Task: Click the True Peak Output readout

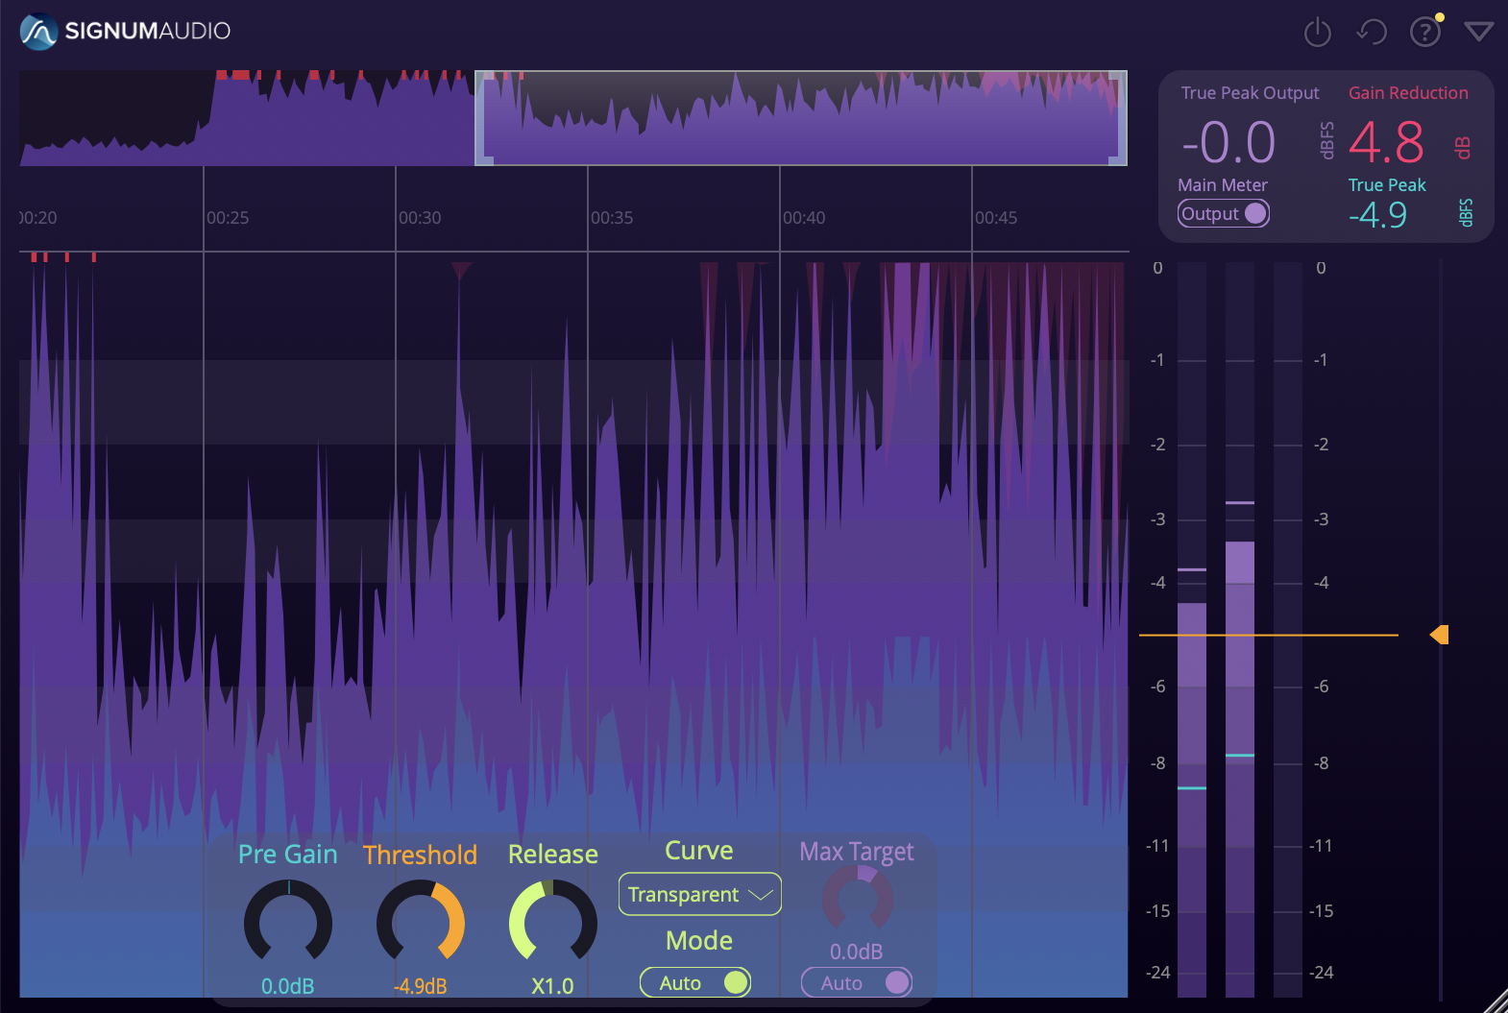Action: [x=1229, y=143]
